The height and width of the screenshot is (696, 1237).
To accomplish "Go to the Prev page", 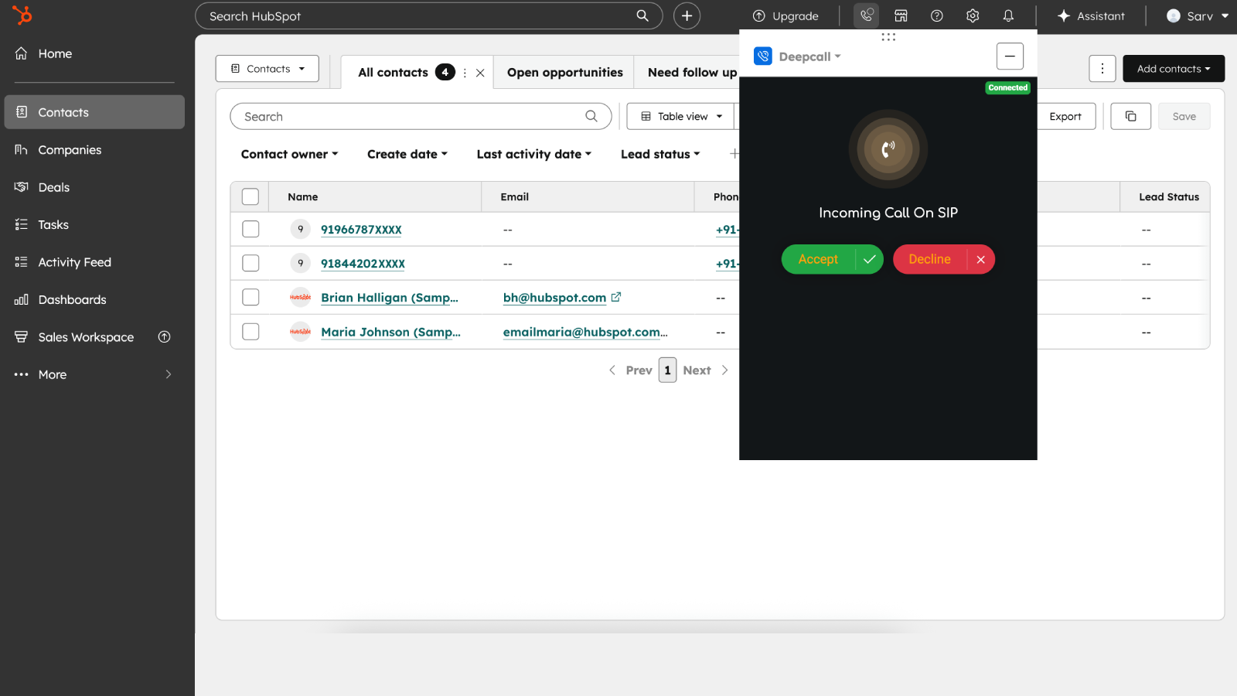I will pyautogui.click(x=631, y=370).
